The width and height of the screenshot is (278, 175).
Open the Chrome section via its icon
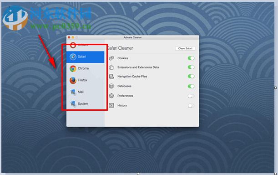(x=73, y=68)
